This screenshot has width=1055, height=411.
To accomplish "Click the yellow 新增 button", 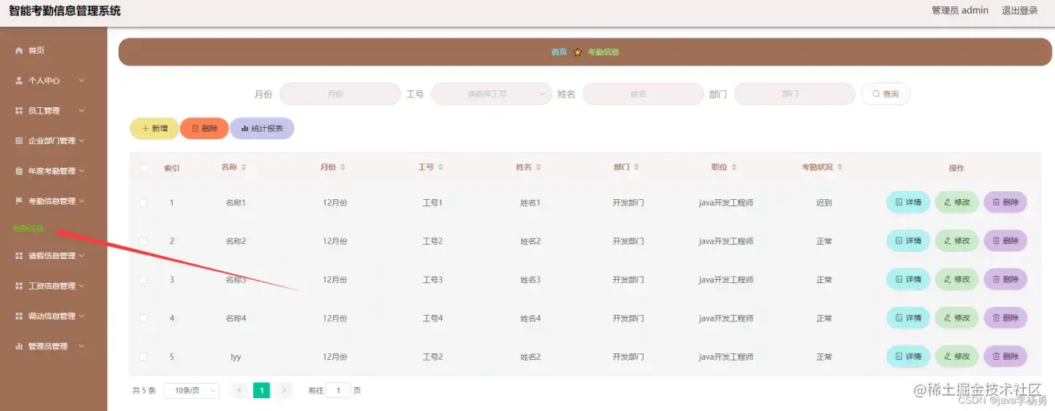I will [x=154, y=128].
